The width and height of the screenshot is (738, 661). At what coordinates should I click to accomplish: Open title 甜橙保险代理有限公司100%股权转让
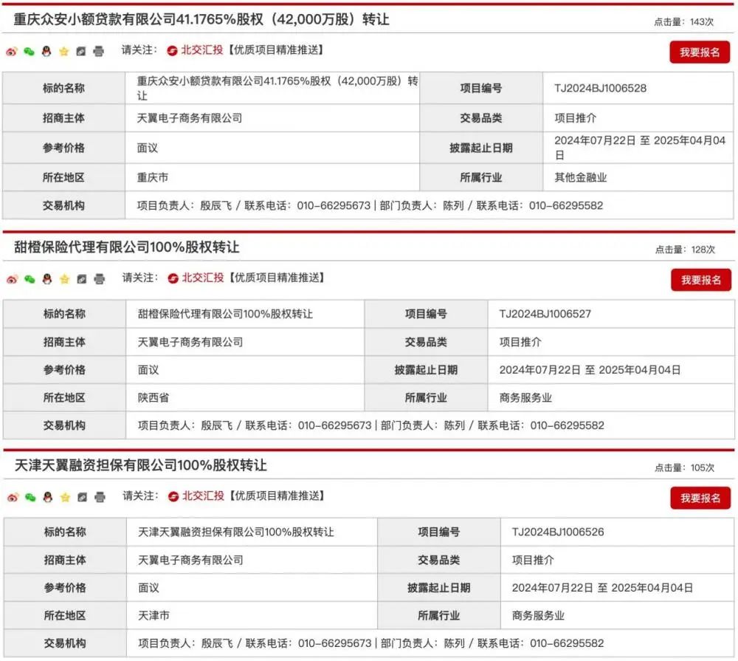tap(127, 247)
